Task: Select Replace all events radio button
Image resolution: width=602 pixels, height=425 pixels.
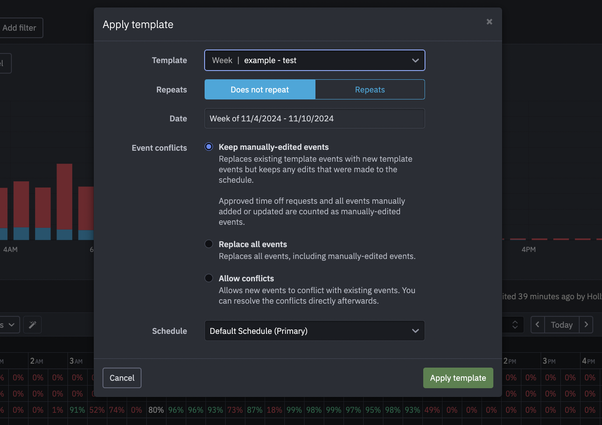Action: 209,244
